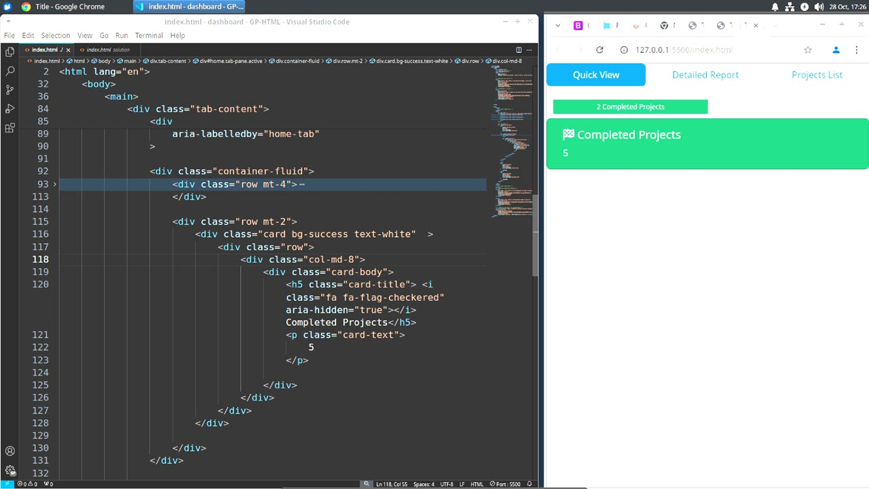The width and height of the screenshot is (869, 489).
Task: Click the top panel menu icon
Action: (7, 7)
